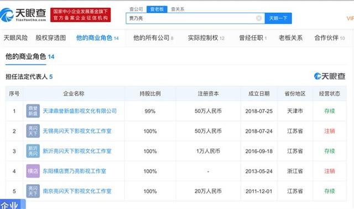Screen dimensions: 354x209
Task: Click the 序号 column header
Action: pyautogui.click(x=14, y=93)
